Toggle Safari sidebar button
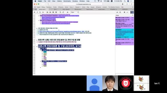The image size is (167, 93). [x=48, y=4]
